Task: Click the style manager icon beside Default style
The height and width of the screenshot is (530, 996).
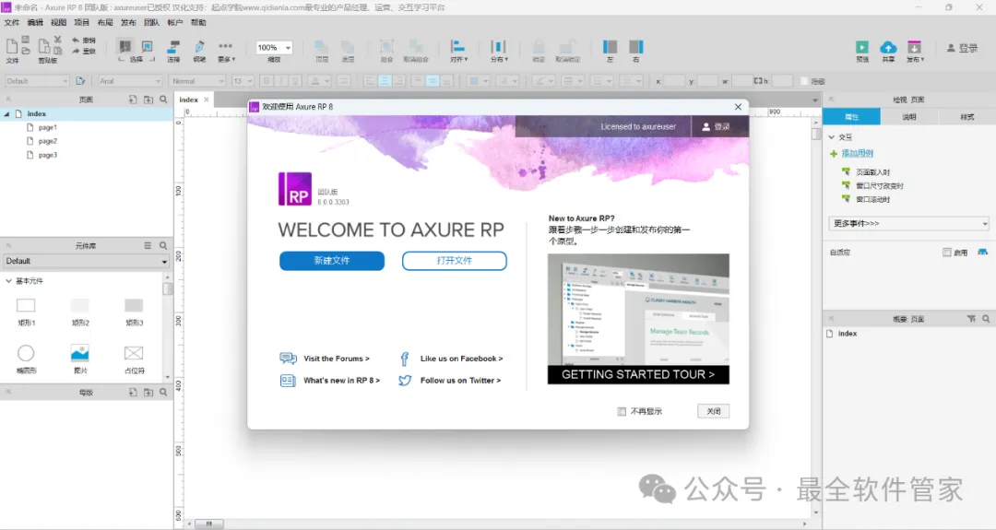Action: pos(80,81)
